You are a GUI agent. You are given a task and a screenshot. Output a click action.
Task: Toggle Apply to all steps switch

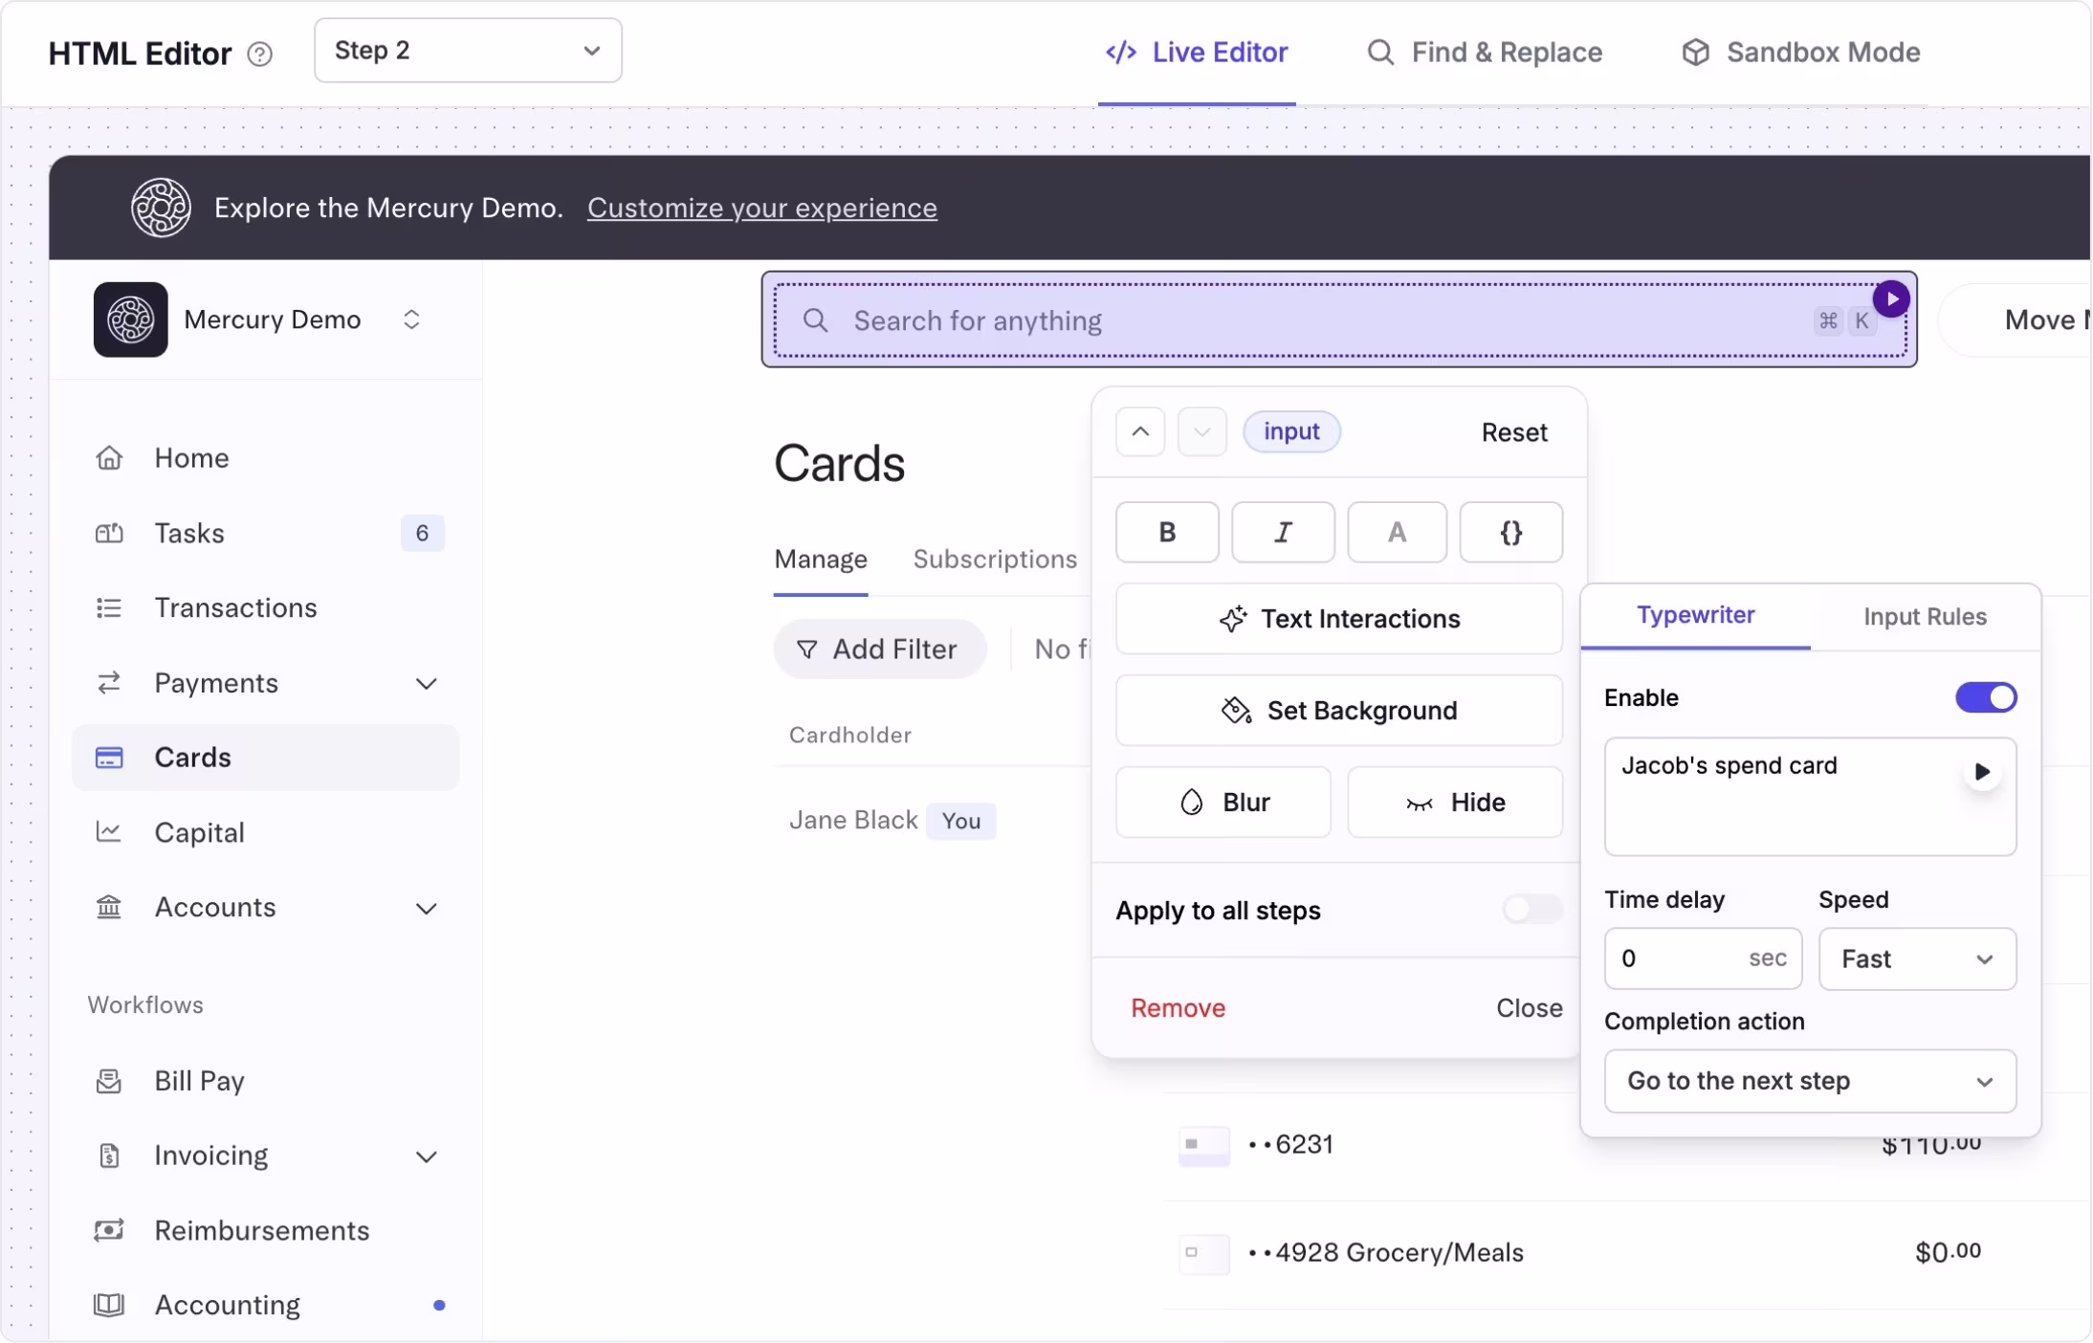(x=1531, y=909)
